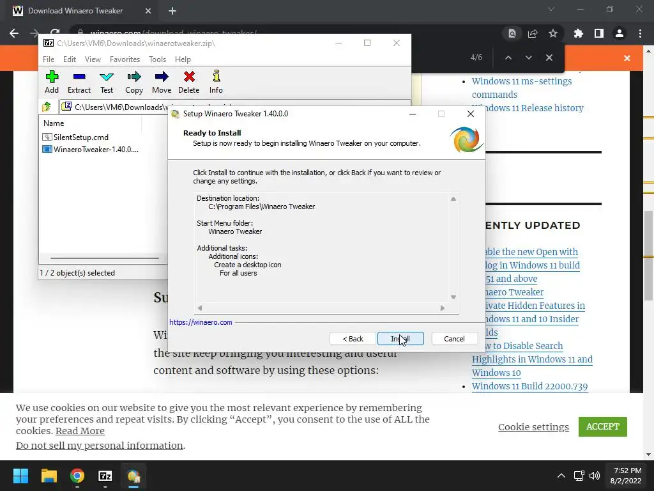Screen dimensions: 654x491
Task: Click the Read More cookie link
Action: click(80, 431)
